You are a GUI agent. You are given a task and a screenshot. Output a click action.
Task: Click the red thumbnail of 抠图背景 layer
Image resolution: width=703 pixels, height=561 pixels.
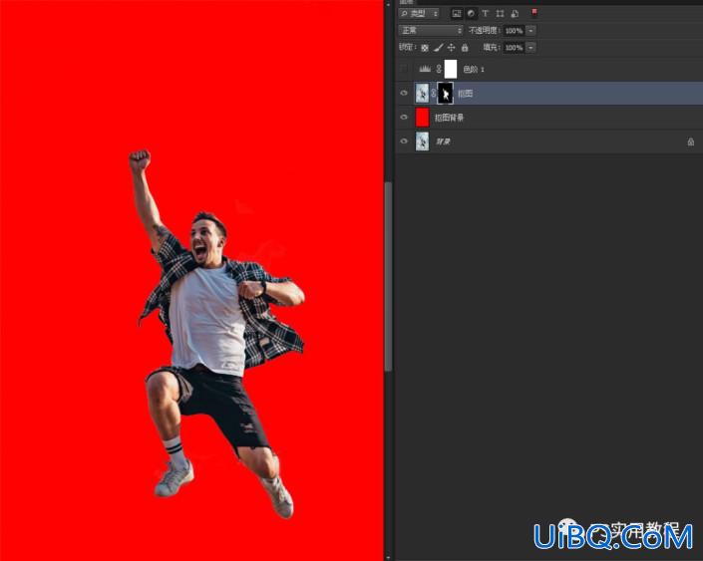(423, 118)
